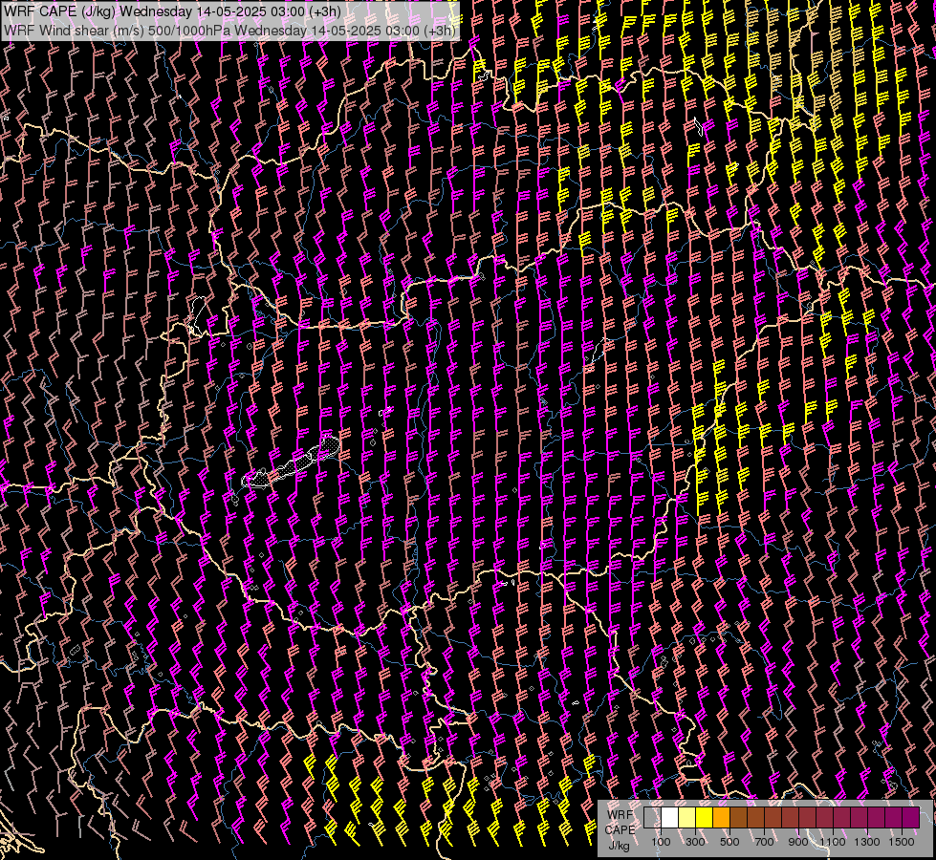Image resolution: width=936 pixels, height=860 pixels.
Task: Select the bright yellow legend swatch
Action: (705, 817)
